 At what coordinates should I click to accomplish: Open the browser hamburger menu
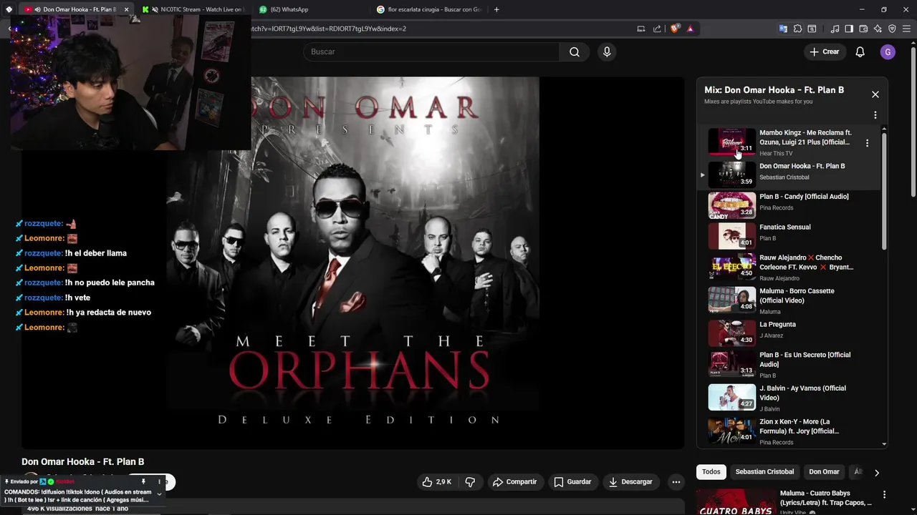point(906,29)
